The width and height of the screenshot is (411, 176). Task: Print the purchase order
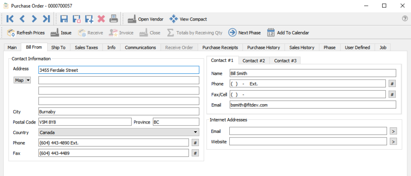(113, 19)
